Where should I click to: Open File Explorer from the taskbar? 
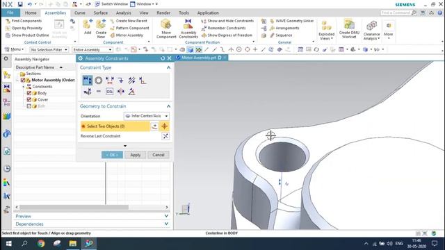tap(72, 244)
